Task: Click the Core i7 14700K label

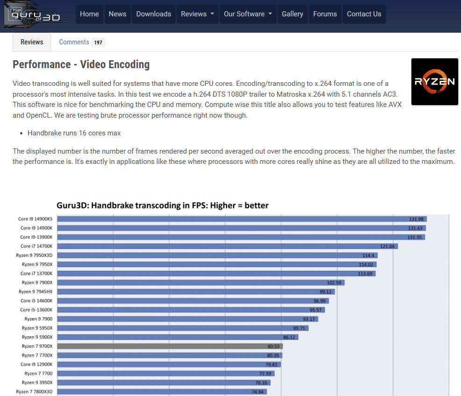Action: (x=36, y=246)
